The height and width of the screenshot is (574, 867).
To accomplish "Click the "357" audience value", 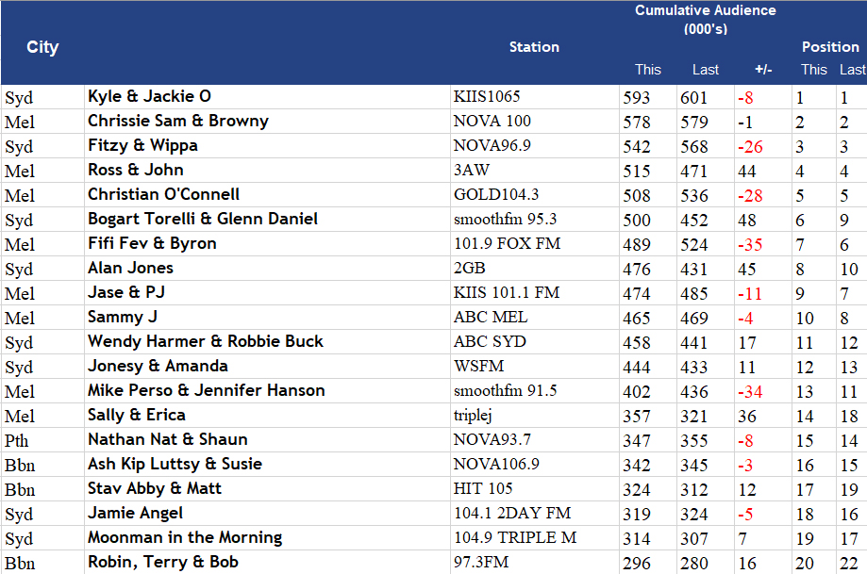I will click(637, 417).
